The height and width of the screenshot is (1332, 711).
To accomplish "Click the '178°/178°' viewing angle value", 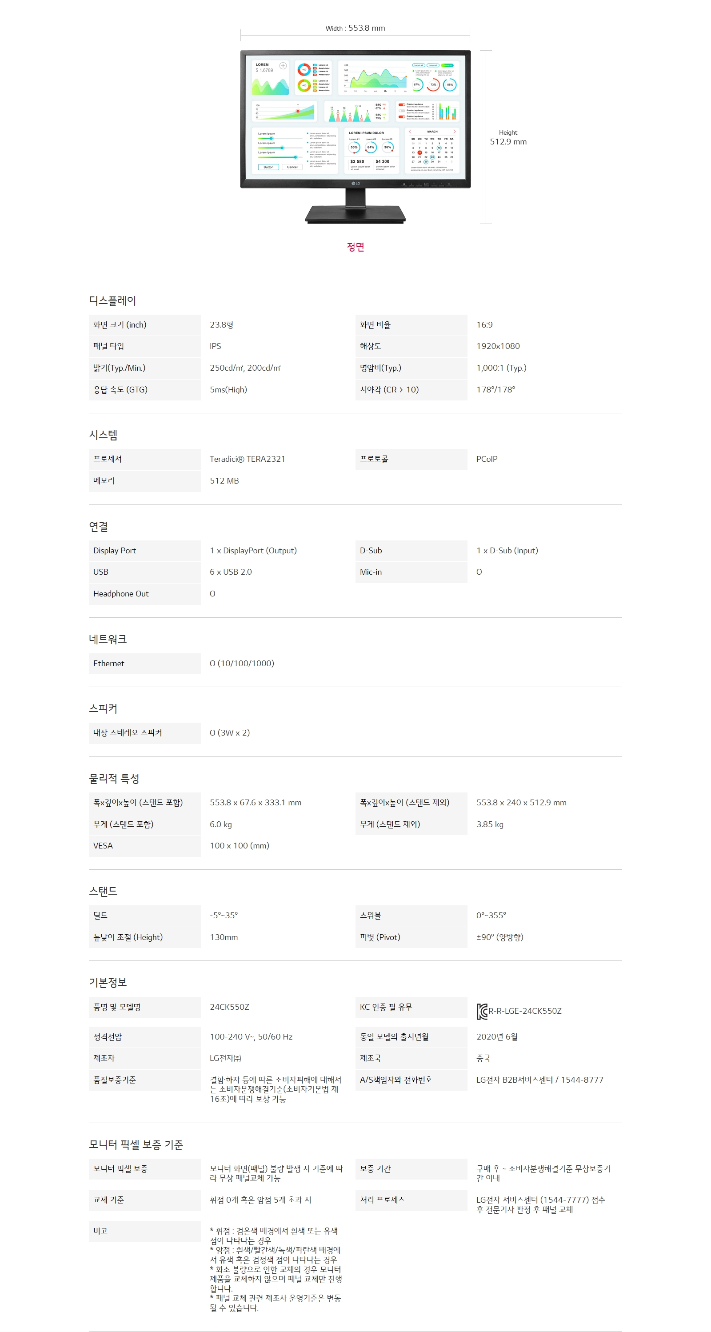I will pos(495,389).
